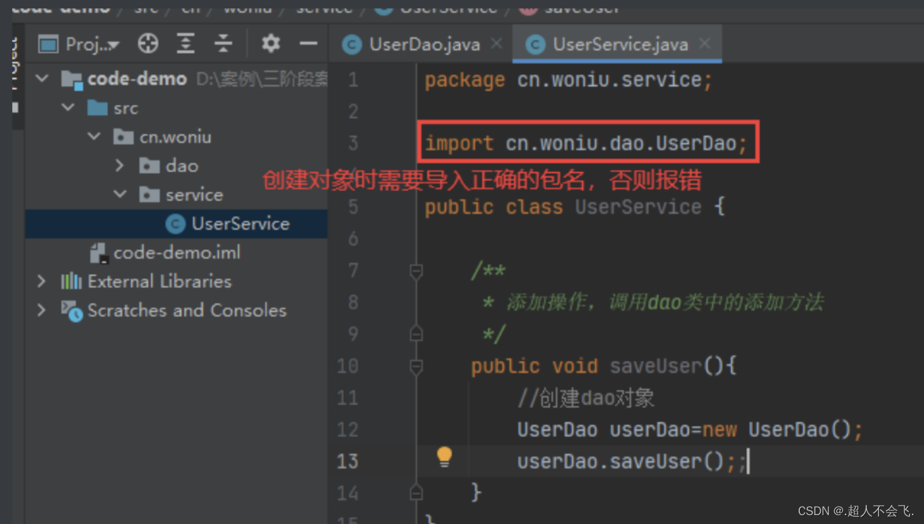Select the dao package in tree
Viewport: 924px width, 524px height.
point(182,166)
